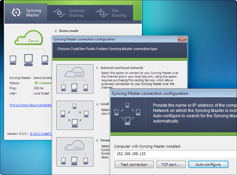This screenshot has width=237, height=175.
Task: Click the large center computer icon in main window
Action: (x=28, y=60)
